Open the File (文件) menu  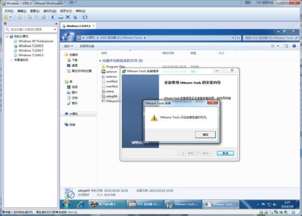(x=9, y=11)
